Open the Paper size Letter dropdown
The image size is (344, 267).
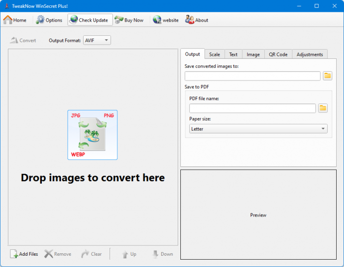coord(258,129)
